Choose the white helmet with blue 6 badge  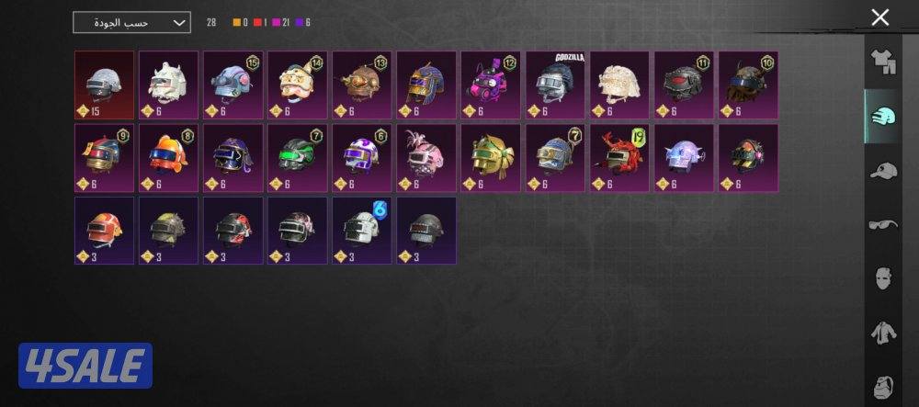coord(362,231)
